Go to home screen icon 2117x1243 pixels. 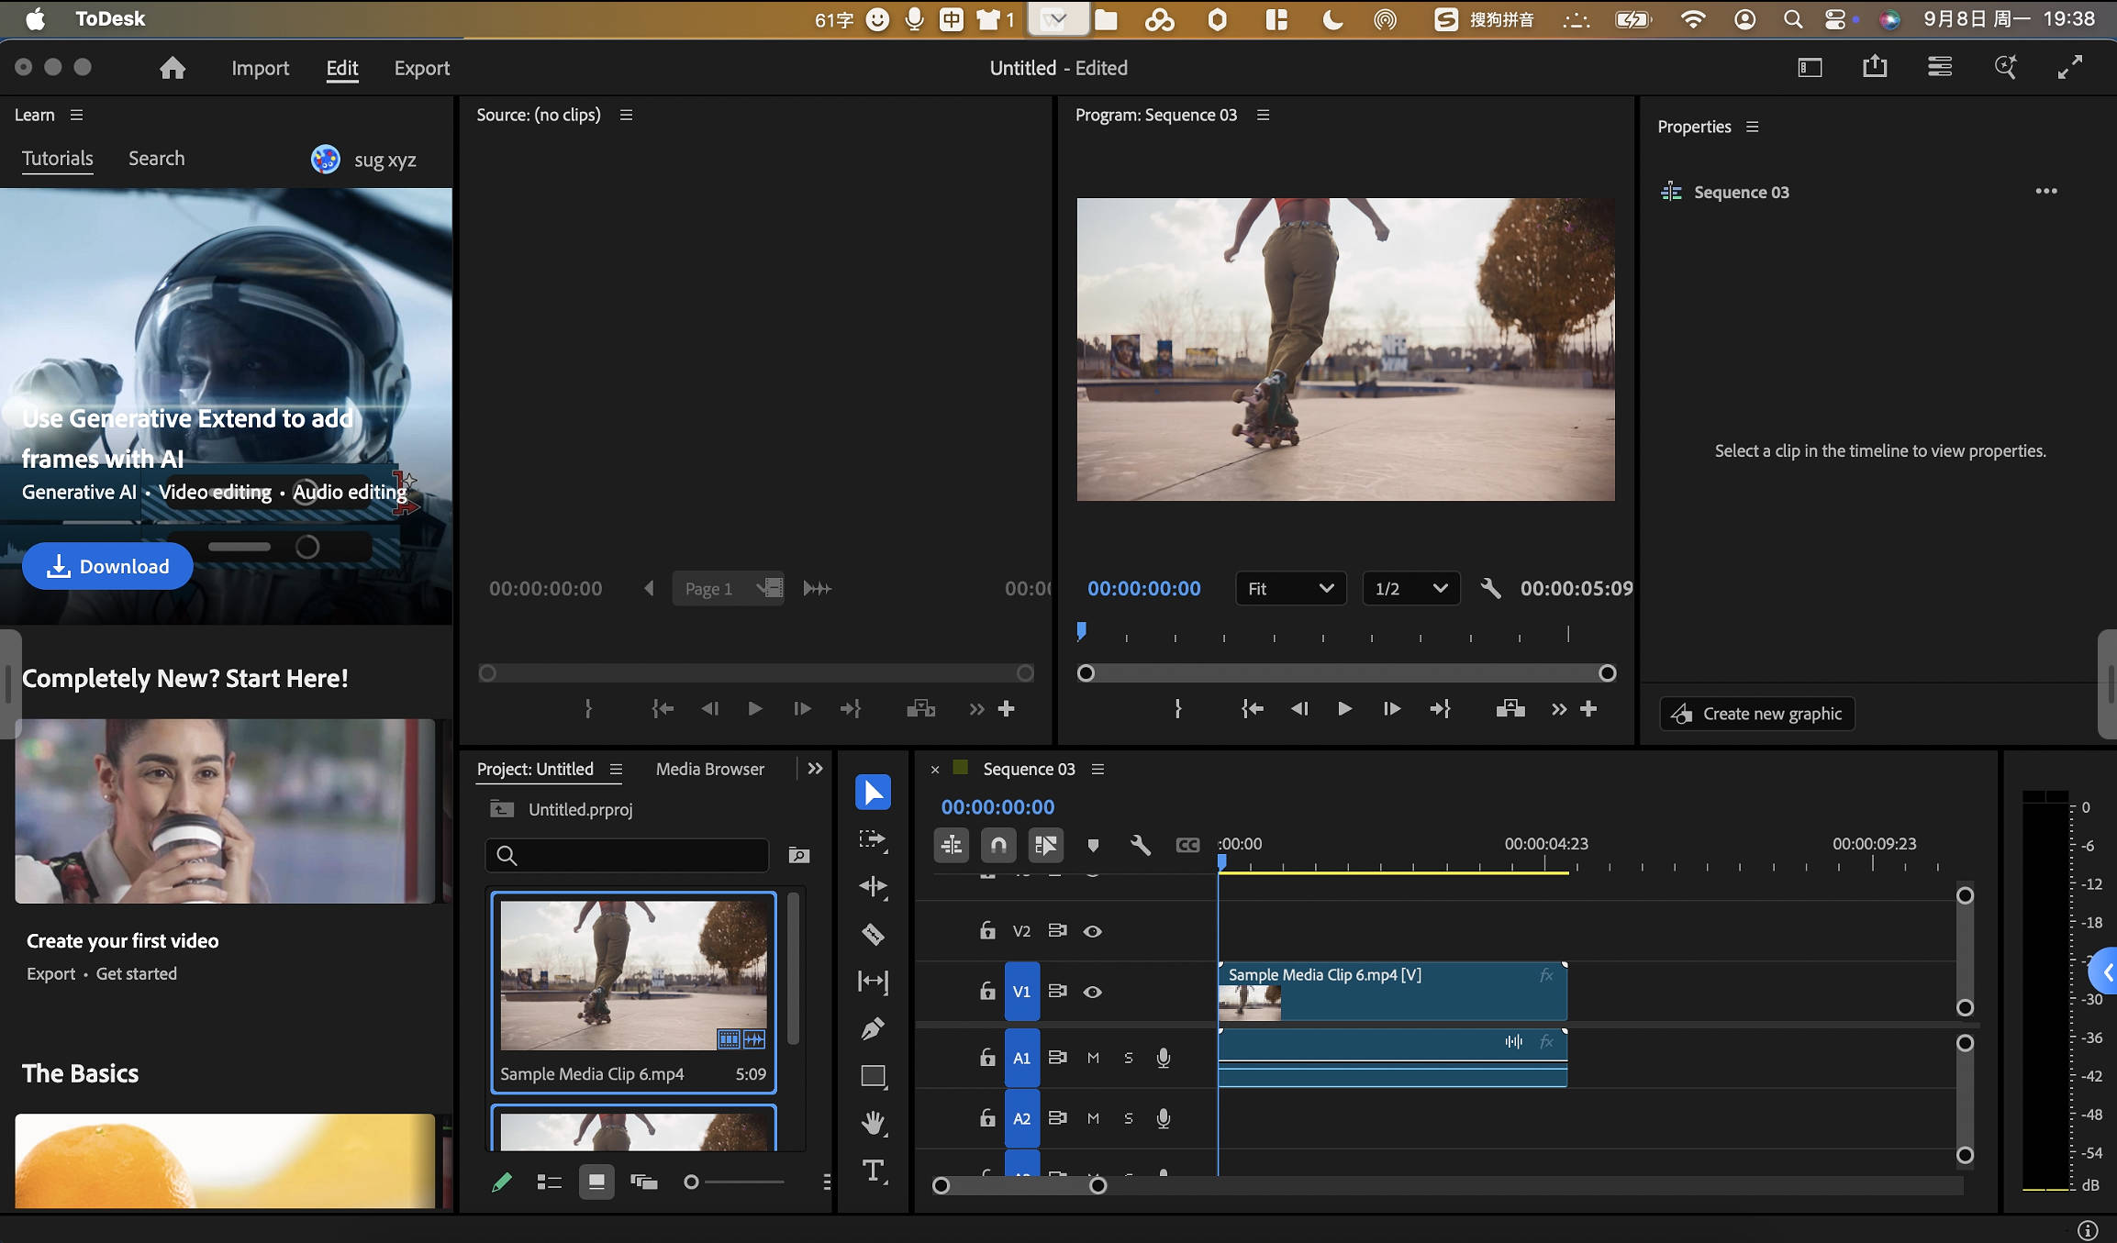(172, 68)
